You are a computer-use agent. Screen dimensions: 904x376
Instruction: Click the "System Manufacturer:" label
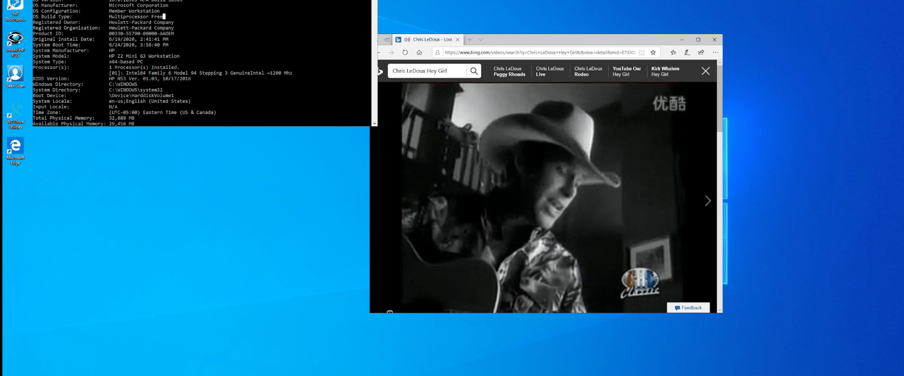(61, 51)
